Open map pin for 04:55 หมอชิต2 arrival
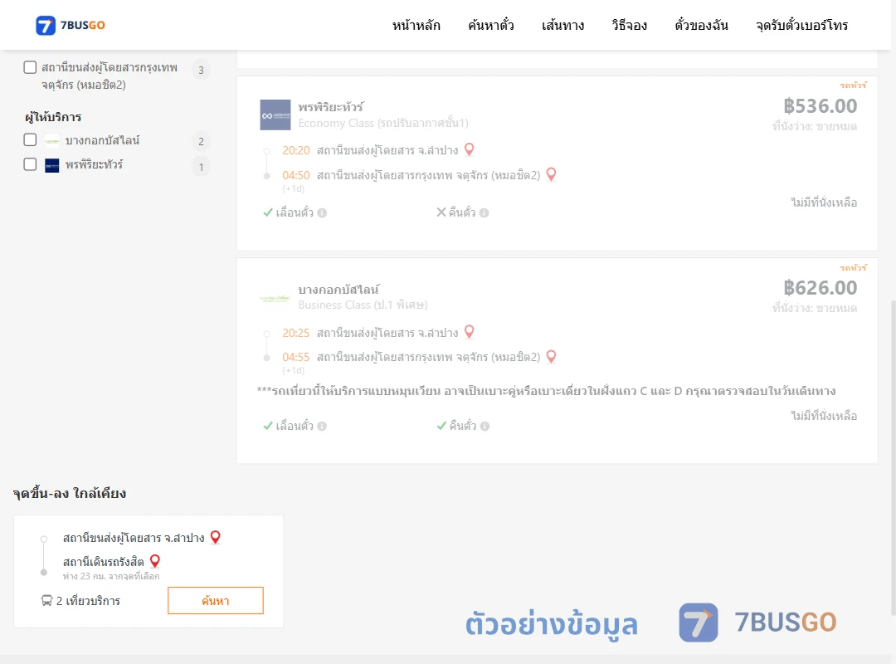896x664 pixels. (x=551, y=356)
